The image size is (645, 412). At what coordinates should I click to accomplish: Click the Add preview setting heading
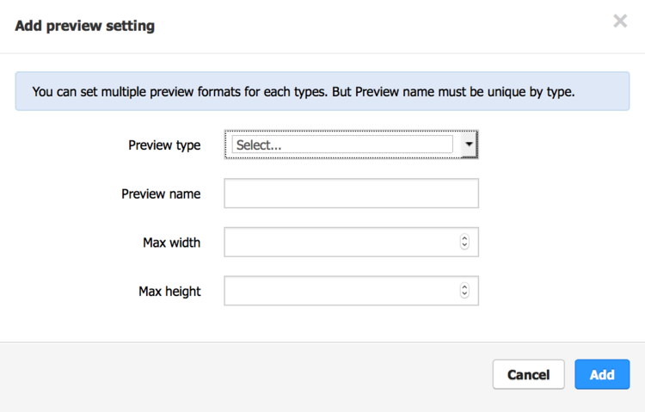(85, 26)
